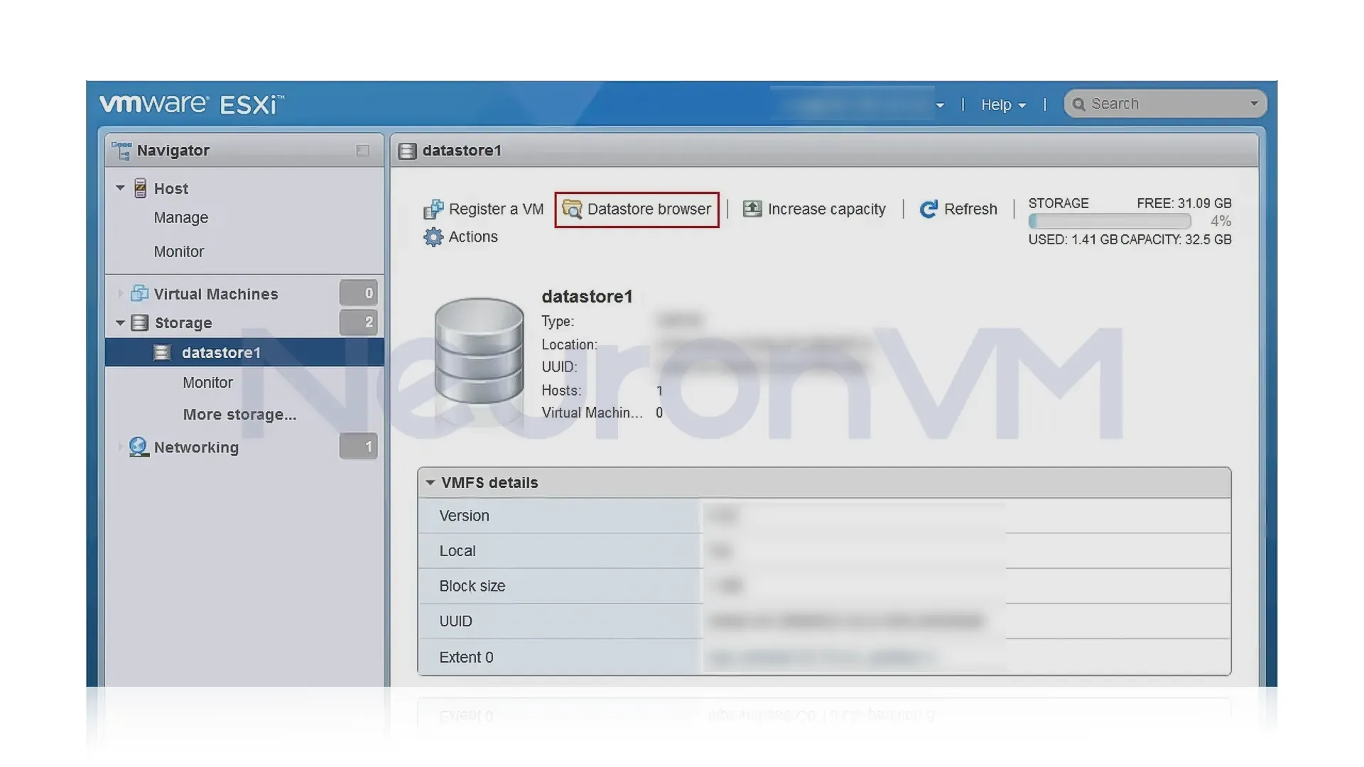The width and height of the screenshot is (1364, 767).
Task: Click the Extent 0 row label
Action: coord(466,658)
